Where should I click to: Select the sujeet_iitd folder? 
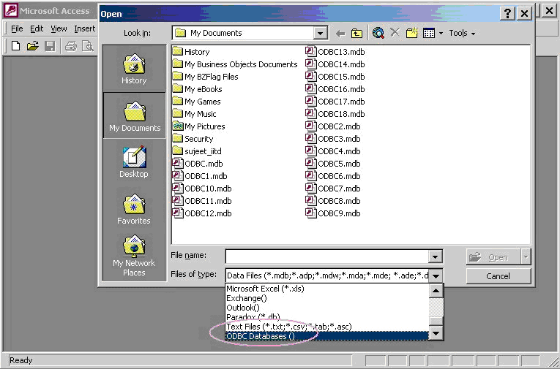click(x=197, y=151)
